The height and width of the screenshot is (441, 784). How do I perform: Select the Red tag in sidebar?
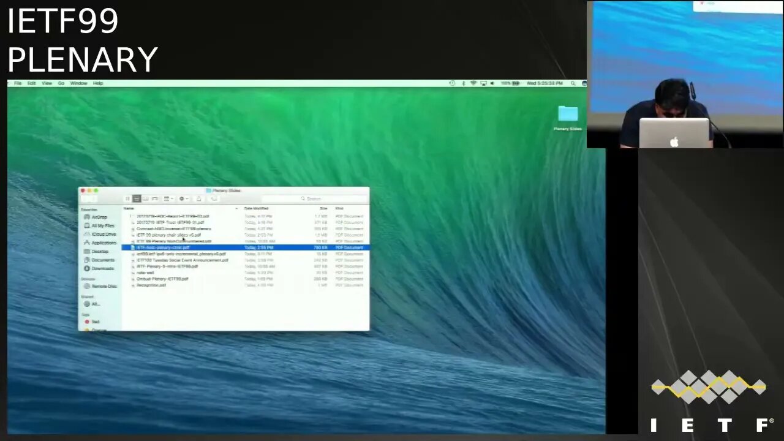(92, 322)
